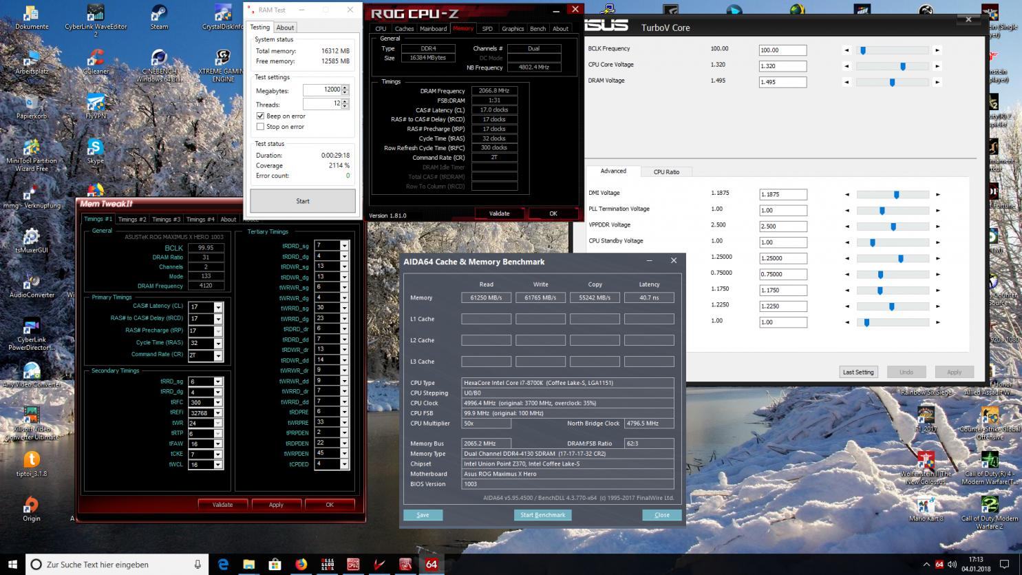Open Microsoft Edge from taskbar
Viewport: 1022px width, 575px height.
click(x=224, y=565)
